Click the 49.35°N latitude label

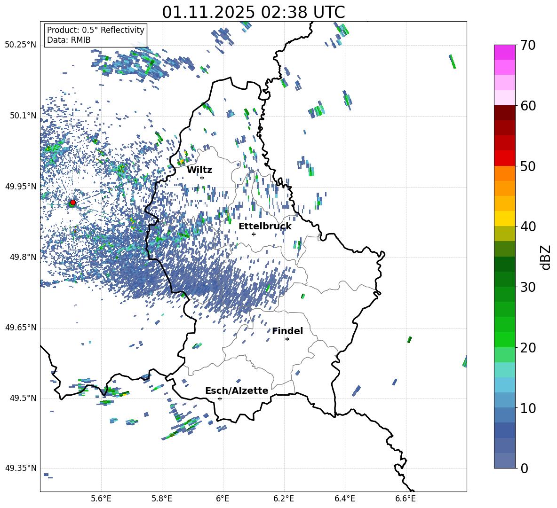pyautogui.click(x=21, y=468)
